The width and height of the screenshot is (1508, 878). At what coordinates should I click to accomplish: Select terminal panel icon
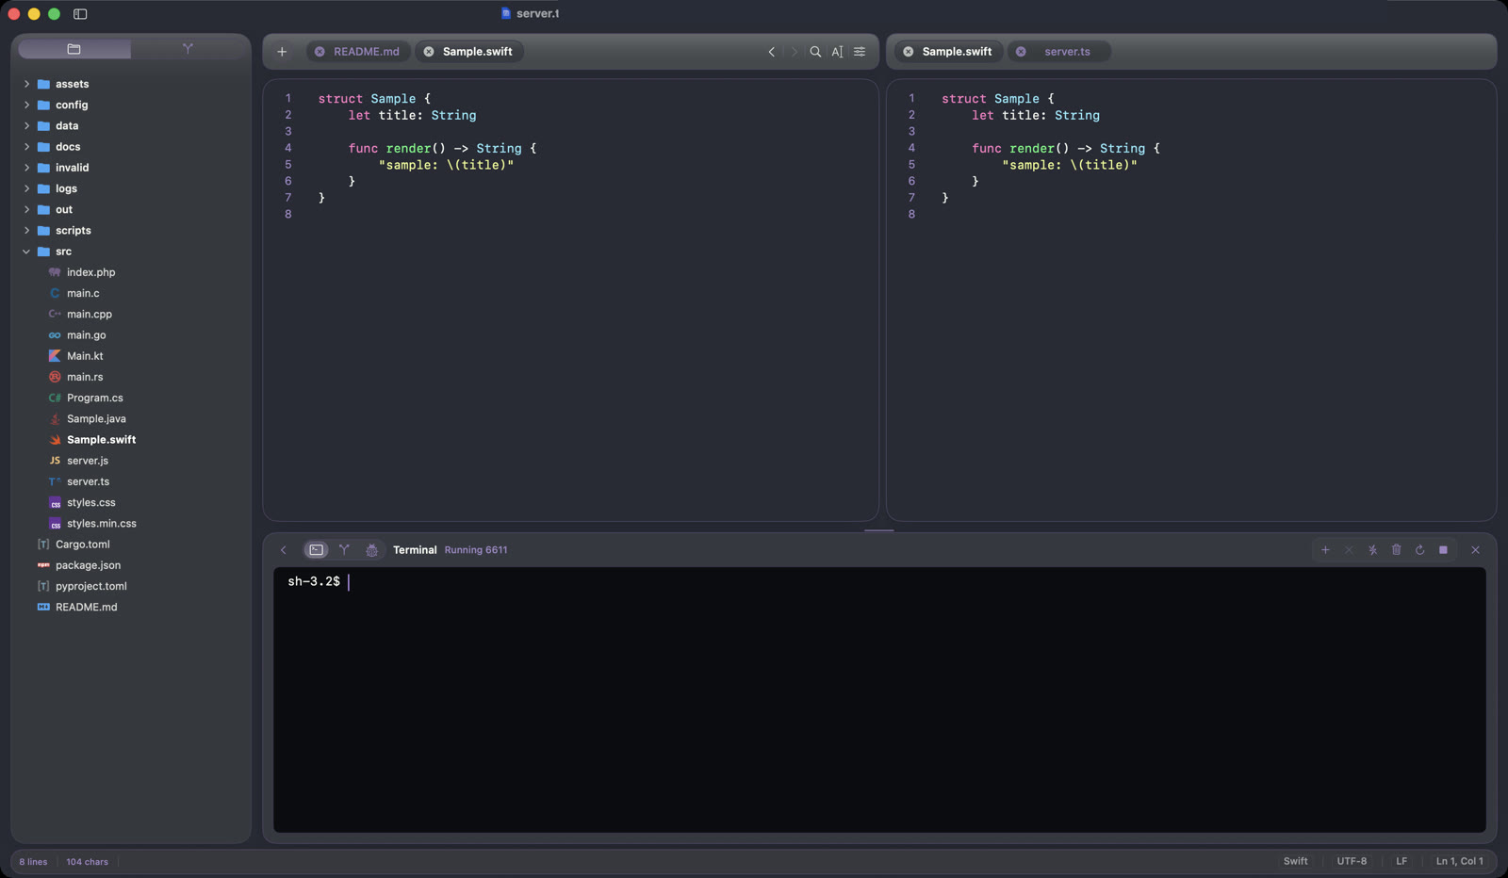click(317, 550)
